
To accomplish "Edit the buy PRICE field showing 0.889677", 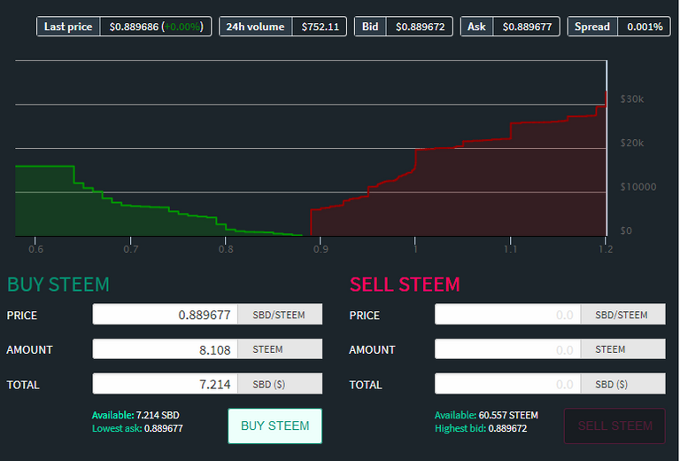I will (x=166, y=315).
